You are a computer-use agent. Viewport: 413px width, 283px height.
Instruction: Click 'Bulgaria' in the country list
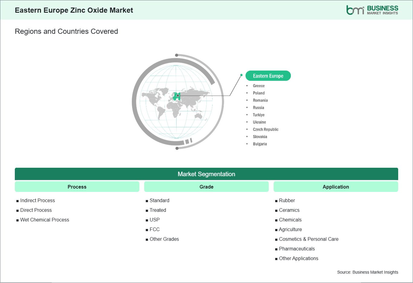pos(260,144)
